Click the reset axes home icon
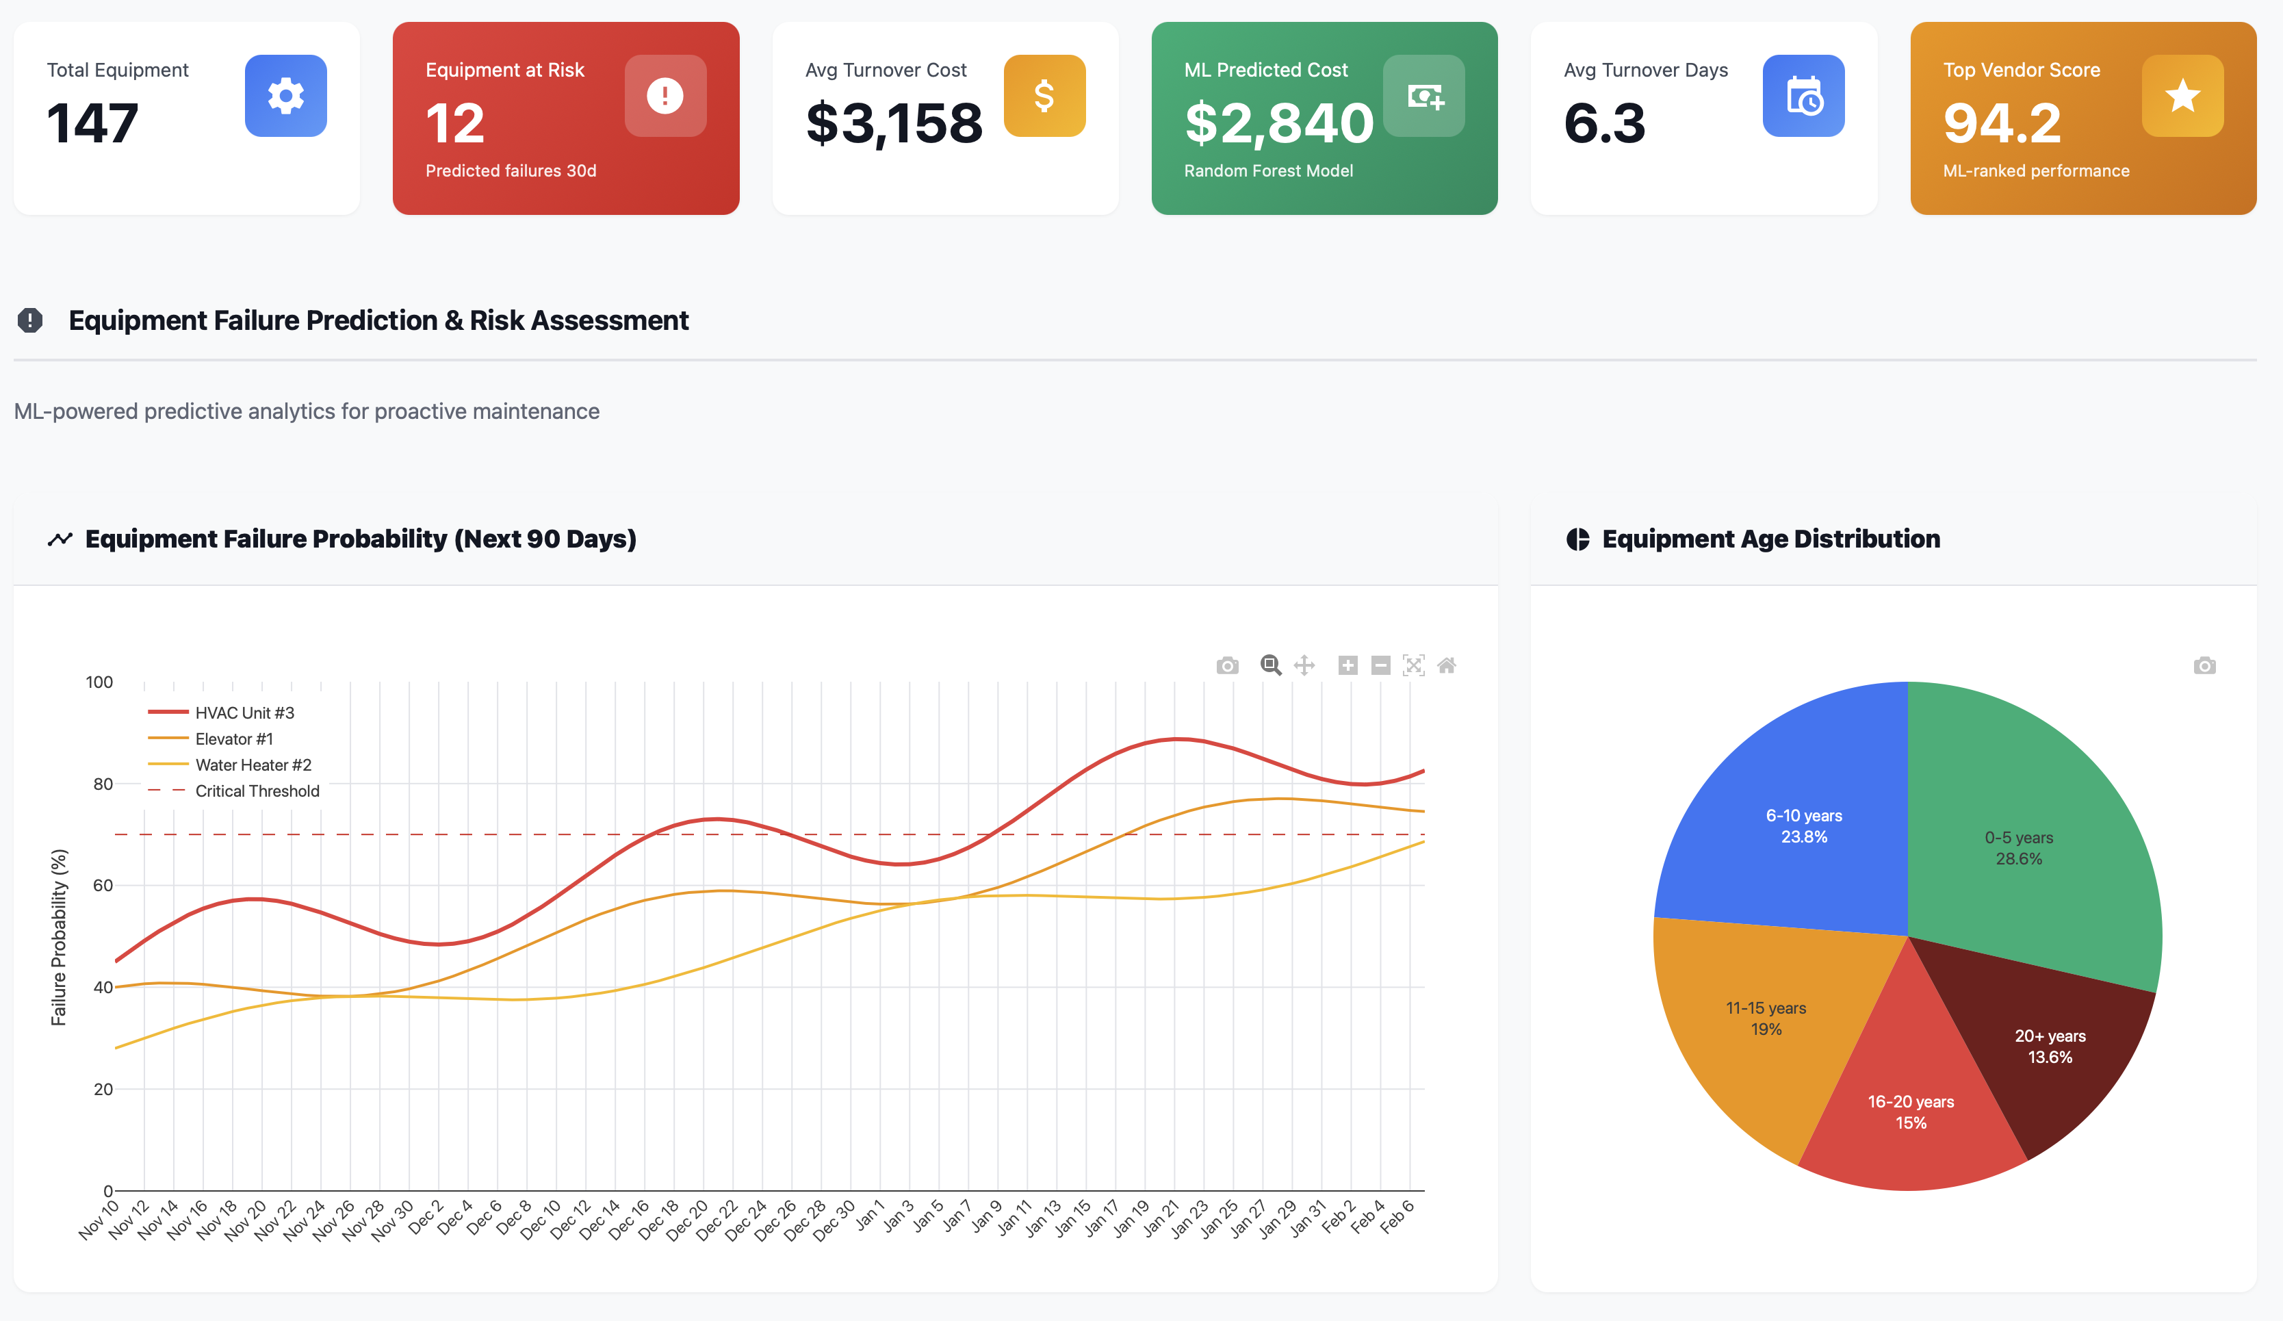This screenshot has width=2283, height=1321. click(x=1447, y=666)
